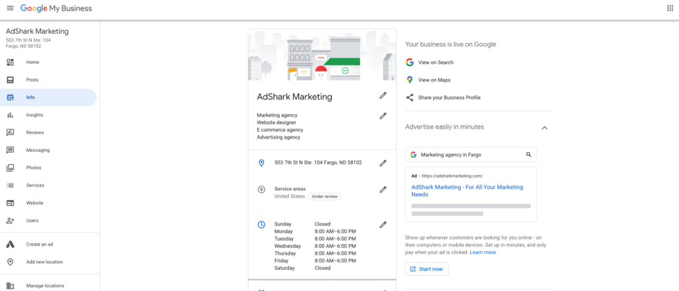Edit the Service areas with pencil
This screenshot has width=679, height=291.
coord(383,190)
